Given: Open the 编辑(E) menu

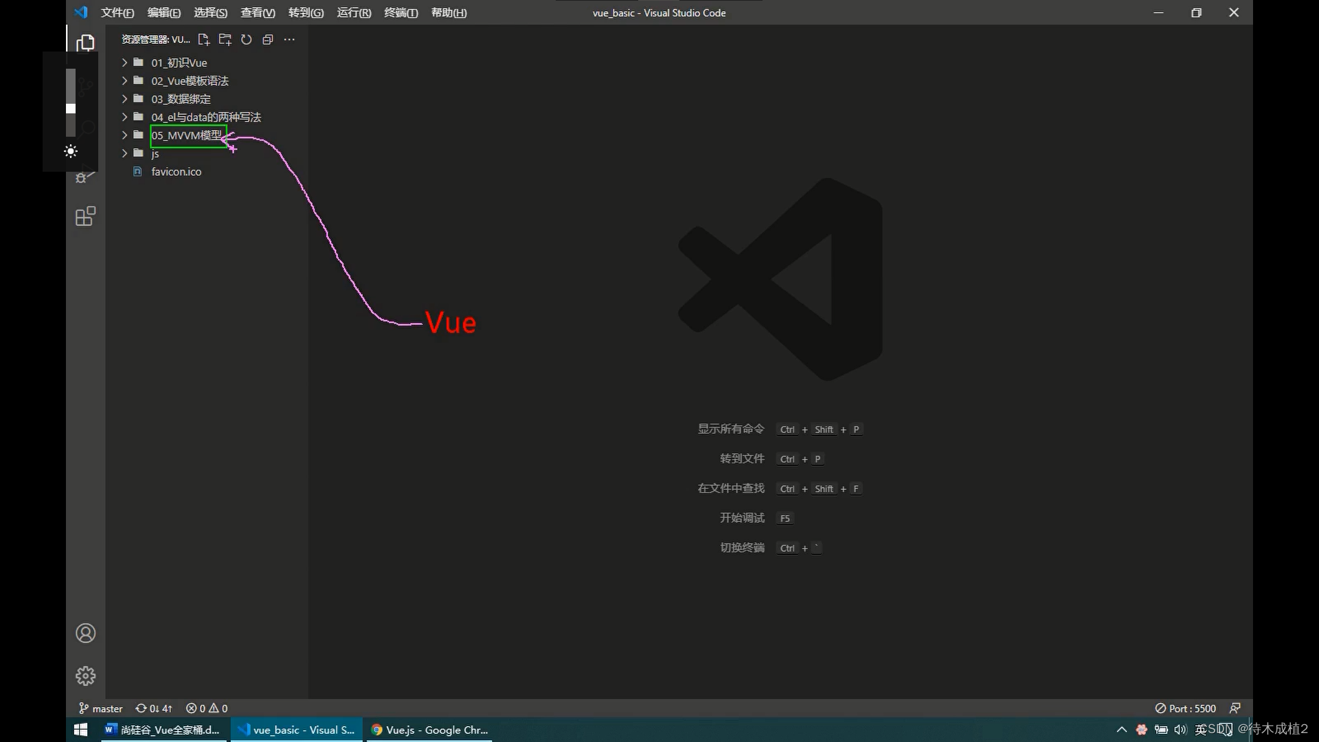Looking at the screenshot, I should click(x=164, y=12).
